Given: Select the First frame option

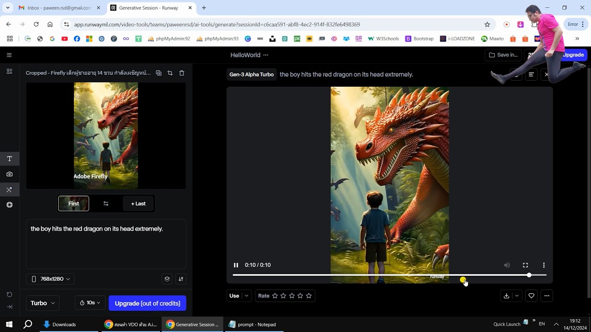Looking at the screenshot, I should click(73, 203).
